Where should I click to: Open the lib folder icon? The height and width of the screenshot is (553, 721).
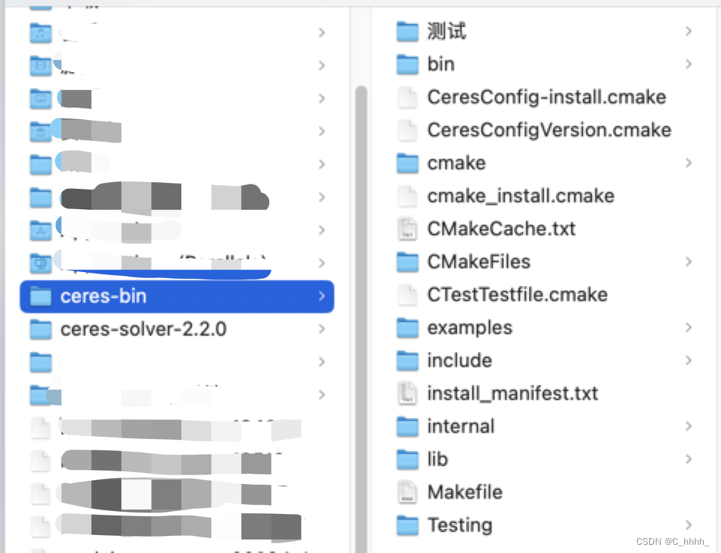coord(408,459)
